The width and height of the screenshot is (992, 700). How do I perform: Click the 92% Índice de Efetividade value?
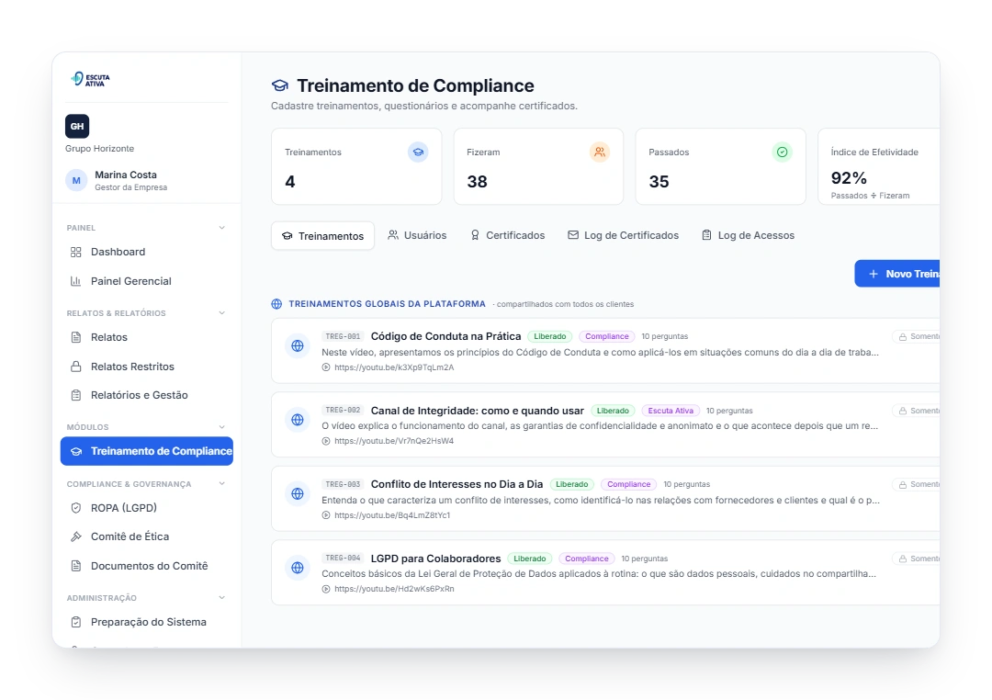tap(849, 178)
